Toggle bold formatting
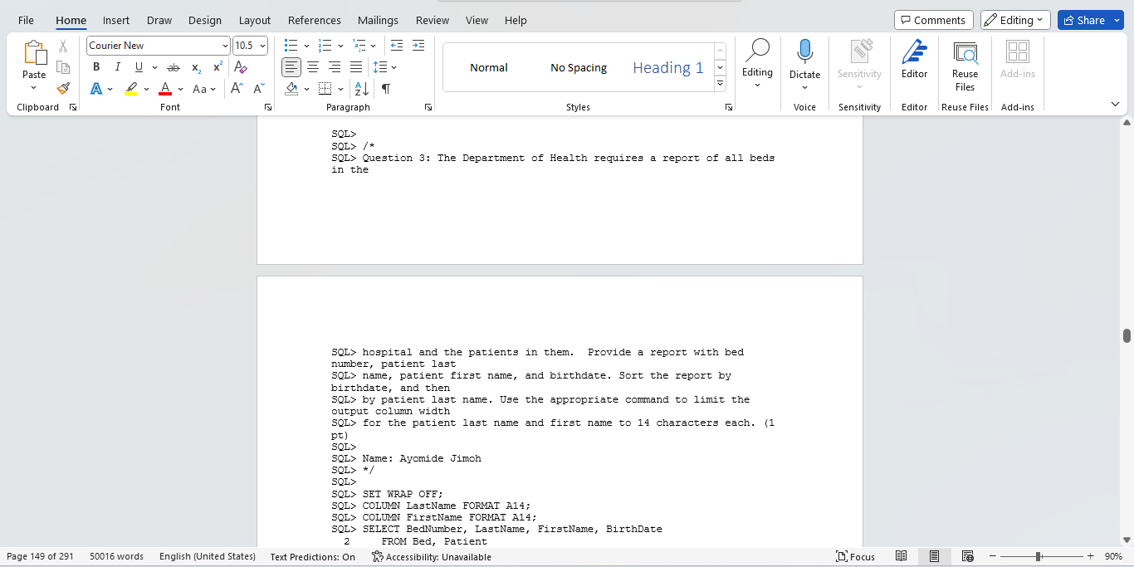The height and width of the screenshot is (567, 1134). (x=96, y=67)
